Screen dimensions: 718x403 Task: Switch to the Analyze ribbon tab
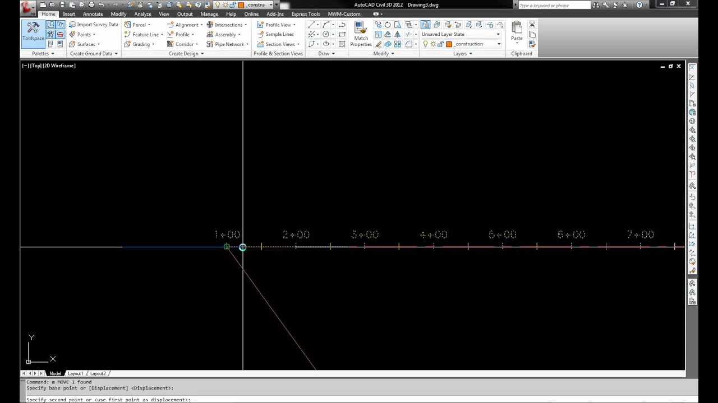[142, 14]
